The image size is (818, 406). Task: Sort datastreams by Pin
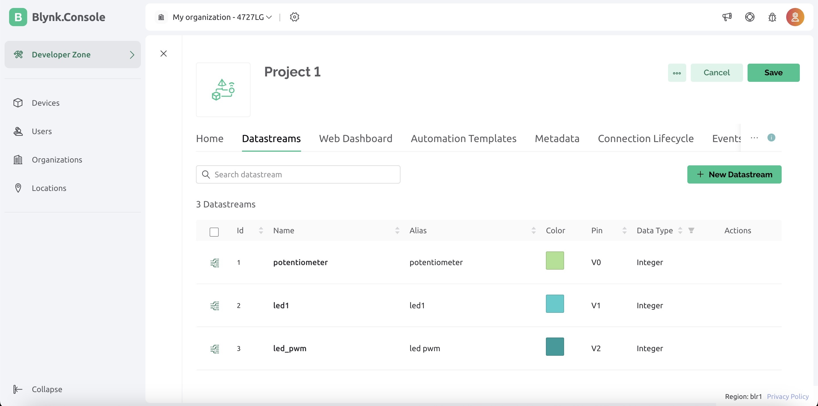pos(624,230)
